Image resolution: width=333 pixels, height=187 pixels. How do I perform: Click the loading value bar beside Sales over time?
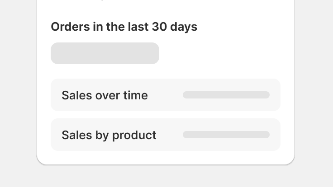[226, 95]
